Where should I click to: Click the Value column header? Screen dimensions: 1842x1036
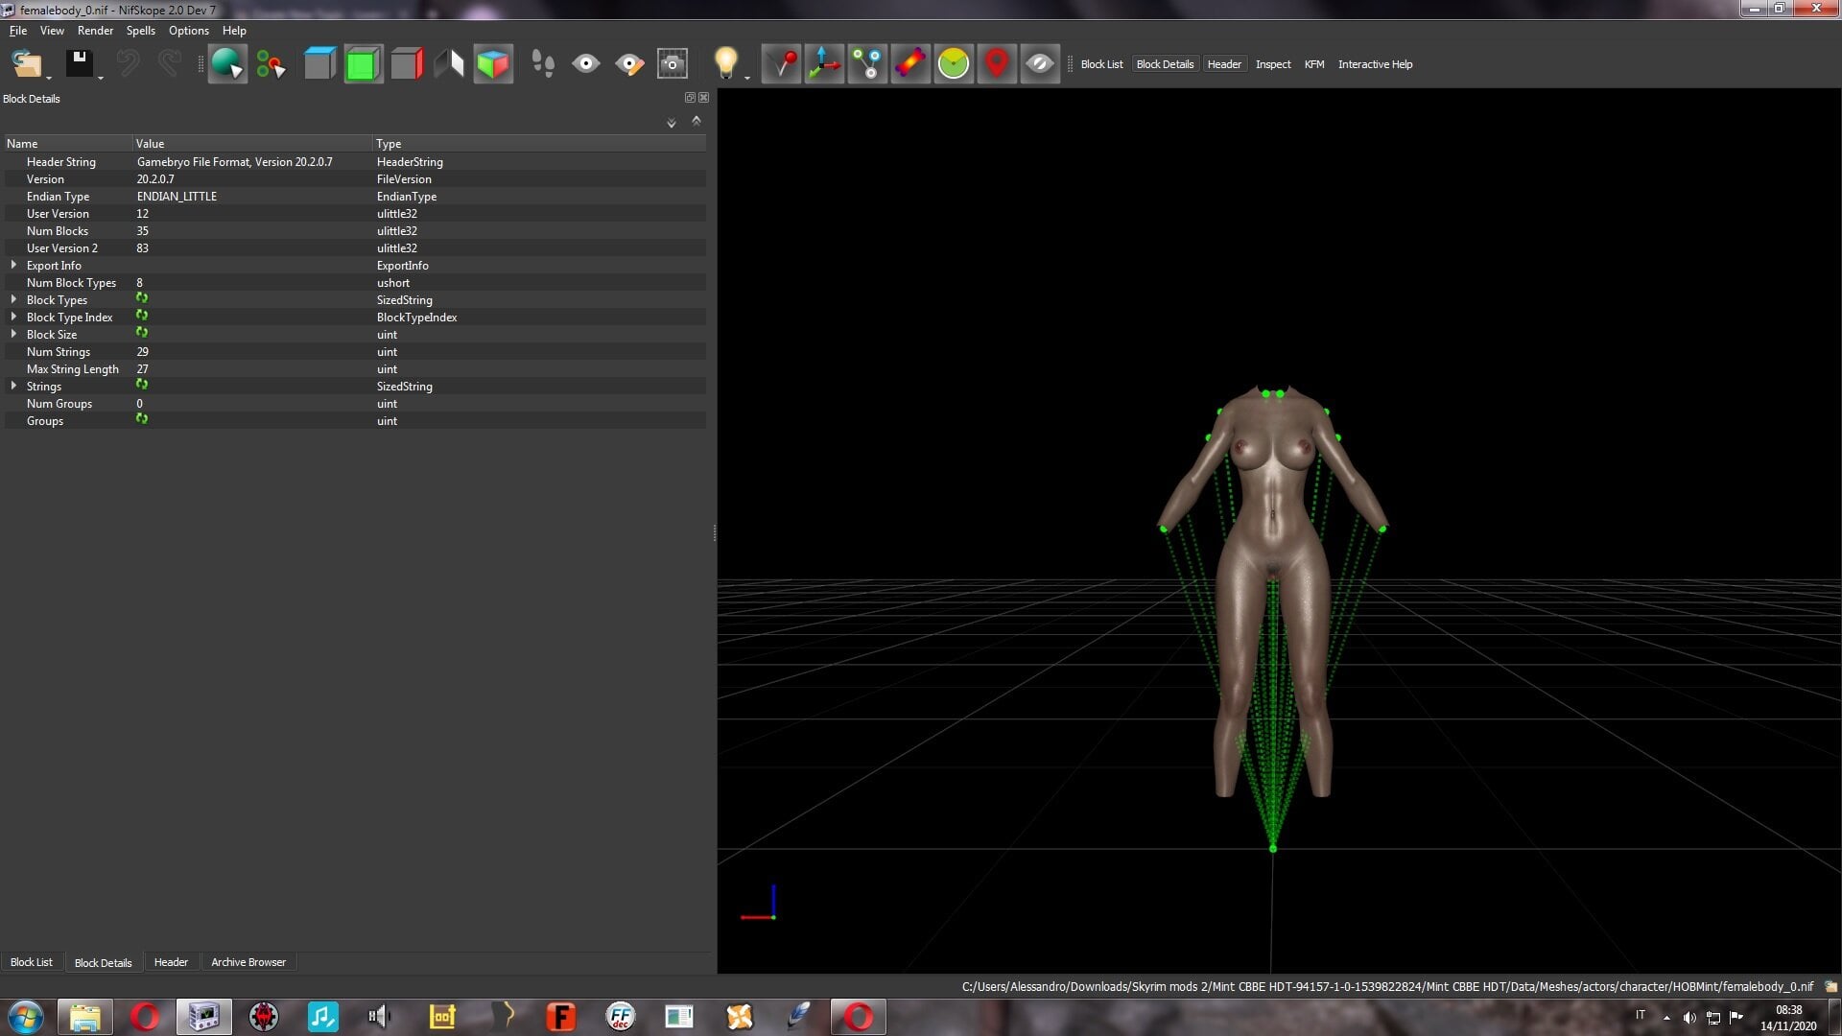click(252, 144)
